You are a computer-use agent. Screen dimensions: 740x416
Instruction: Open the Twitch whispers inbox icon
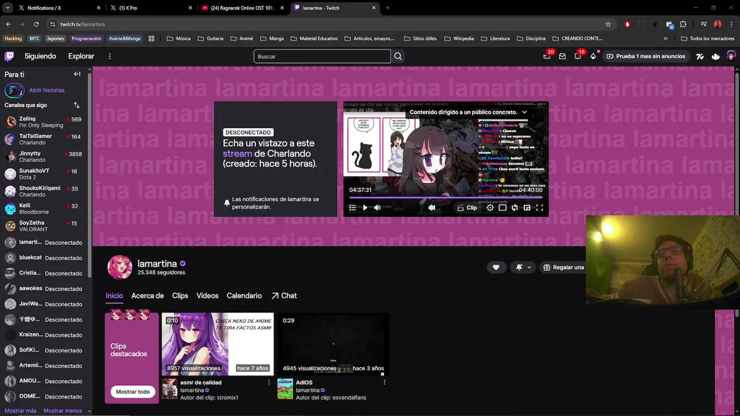tap(562, 56)
